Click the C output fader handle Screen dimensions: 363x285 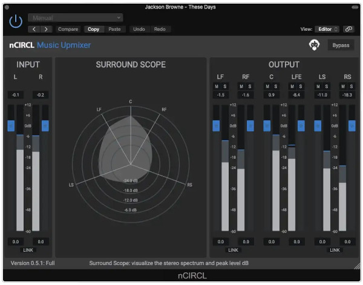(x=267, y=126)
